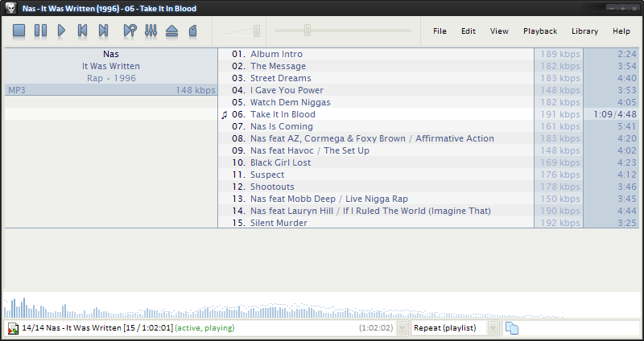This screenshot has height=341, width=644.
Task: Open the Help menu
Action: click(x=621, y=31)
